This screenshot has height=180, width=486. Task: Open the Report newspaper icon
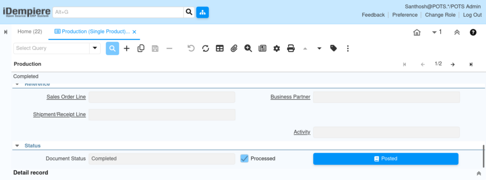pyautogui.click(x=262, y=48)
